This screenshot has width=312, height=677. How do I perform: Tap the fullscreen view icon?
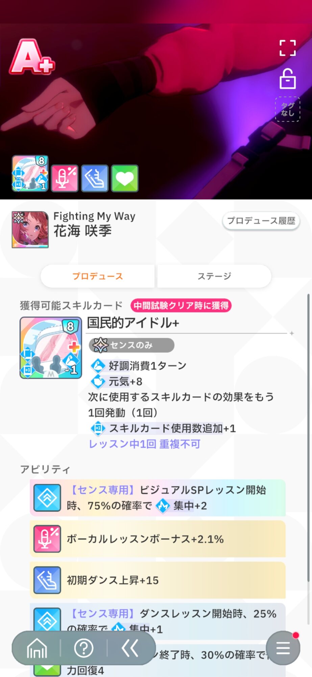coord(287,48)
